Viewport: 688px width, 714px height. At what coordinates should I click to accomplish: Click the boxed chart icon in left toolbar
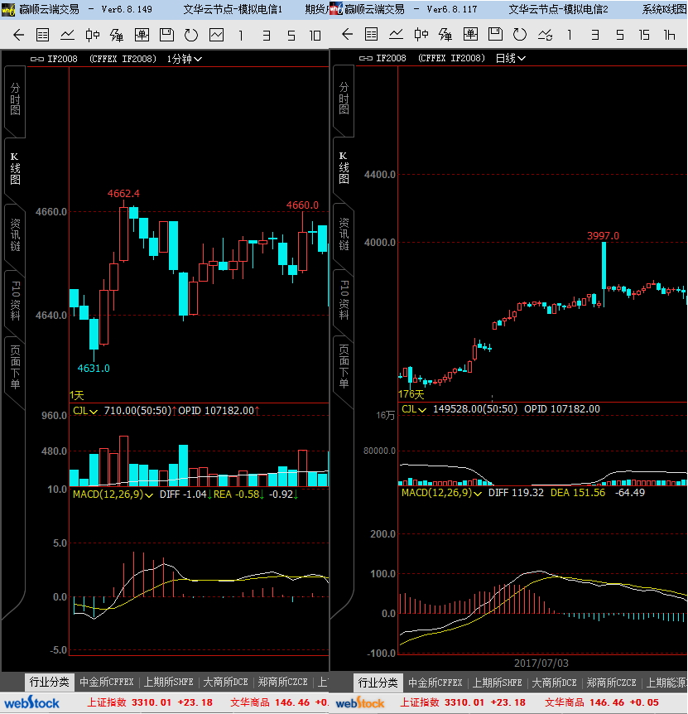click(x=142, y=36)
